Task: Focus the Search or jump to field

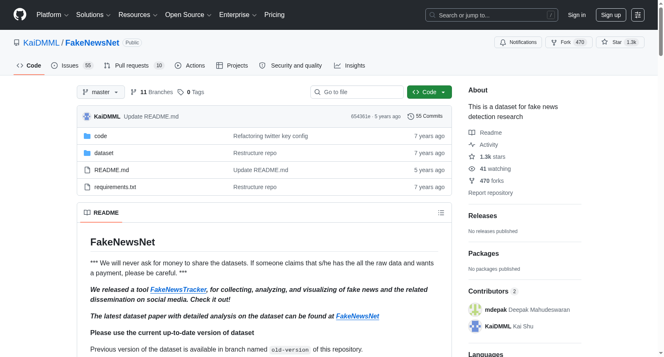Action: [x=492, y=15]
